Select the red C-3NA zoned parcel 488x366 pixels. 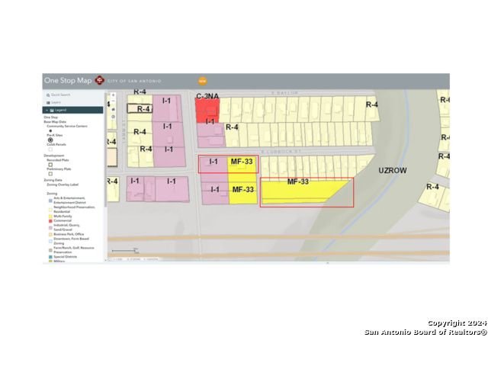[x=207, y=111]
